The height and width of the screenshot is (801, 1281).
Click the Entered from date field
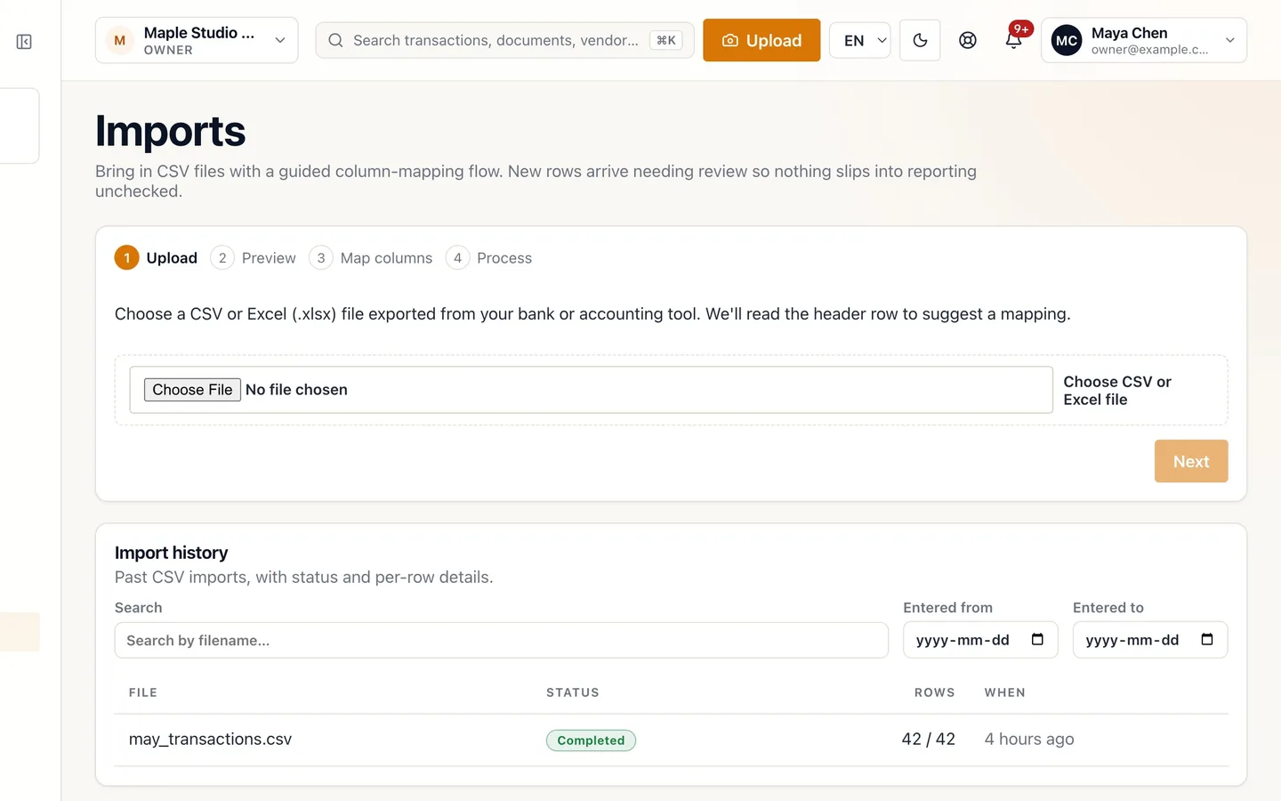(980, 640)
